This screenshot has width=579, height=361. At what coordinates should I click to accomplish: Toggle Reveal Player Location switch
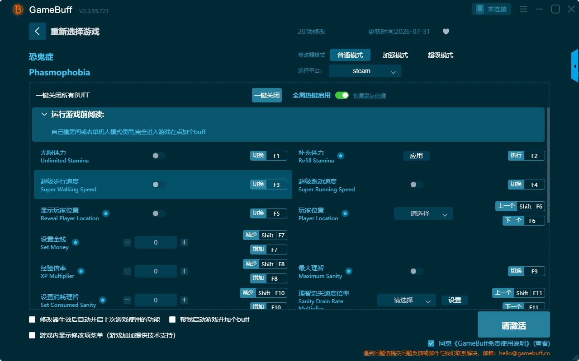click(x=159, y=213)
